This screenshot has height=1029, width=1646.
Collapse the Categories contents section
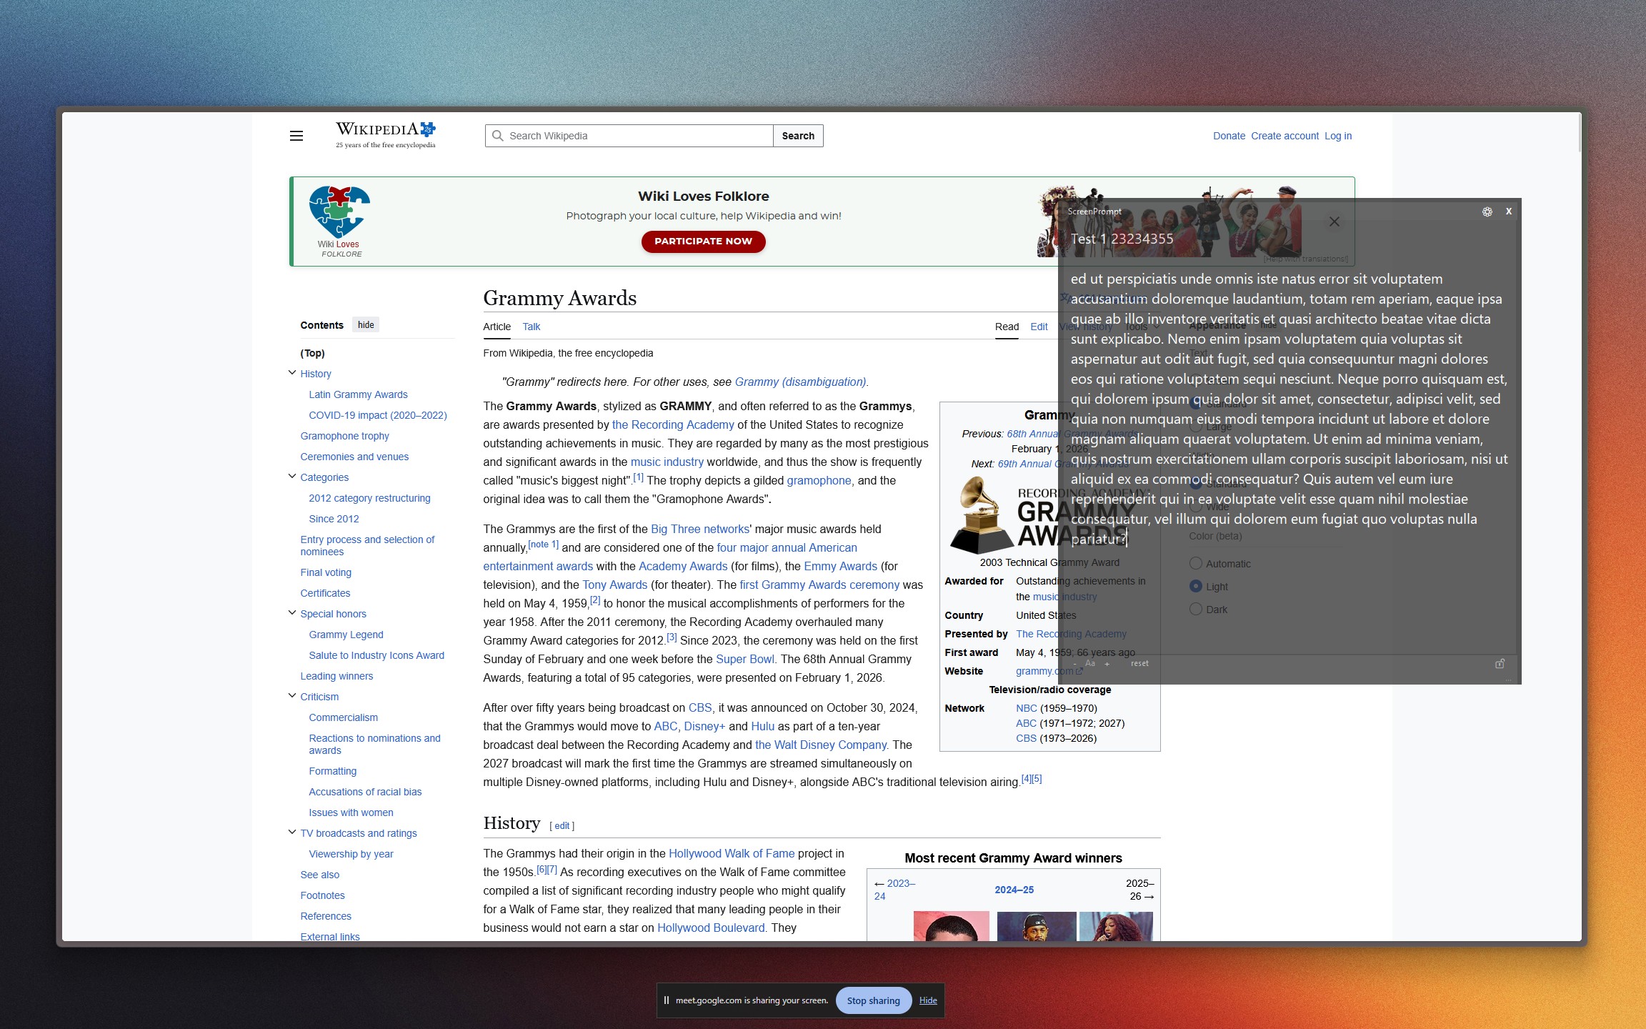(x=291, y=476)
